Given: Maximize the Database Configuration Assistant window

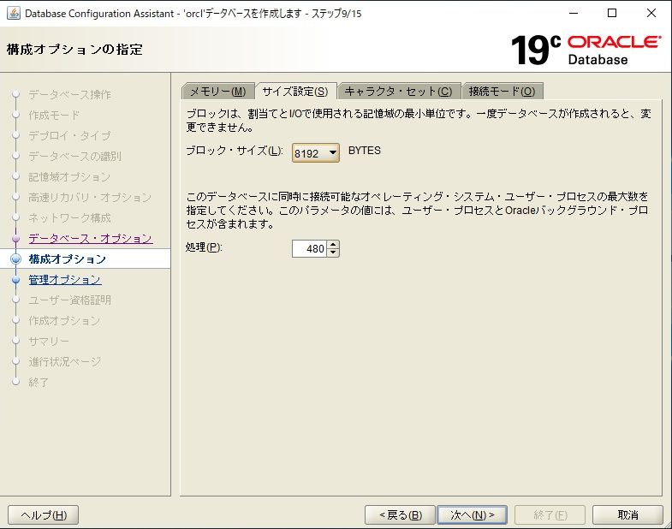Looking at the screenshot, I should 612,14.
